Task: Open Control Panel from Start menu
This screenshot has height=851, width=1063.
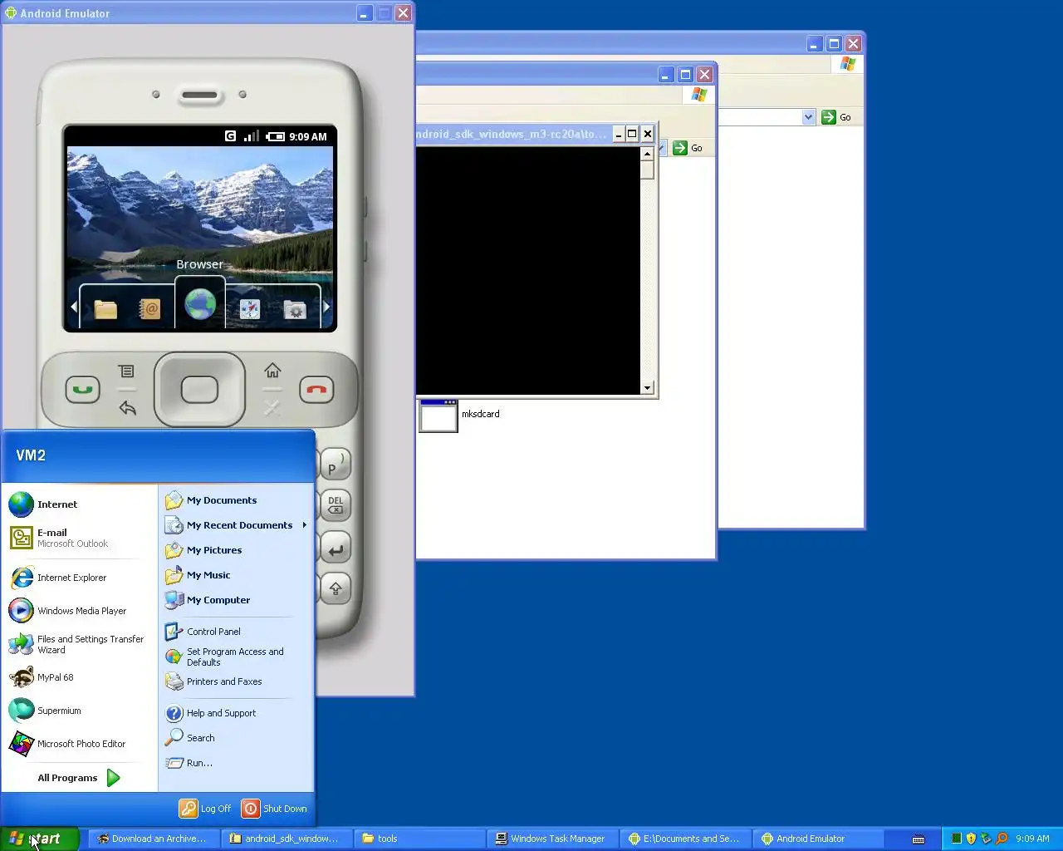Action: pos(236,632)
